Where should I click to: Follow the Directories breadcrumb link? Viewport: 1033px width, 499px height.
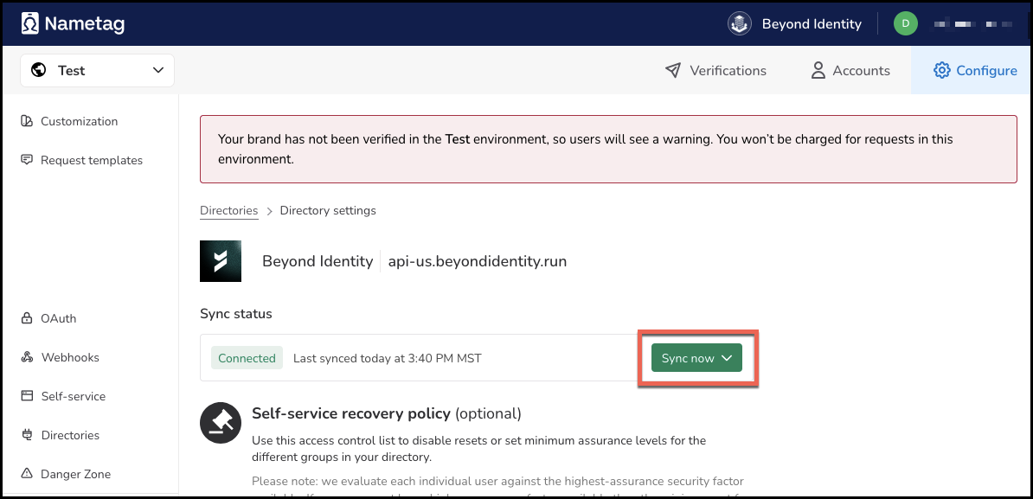(228, 210)
